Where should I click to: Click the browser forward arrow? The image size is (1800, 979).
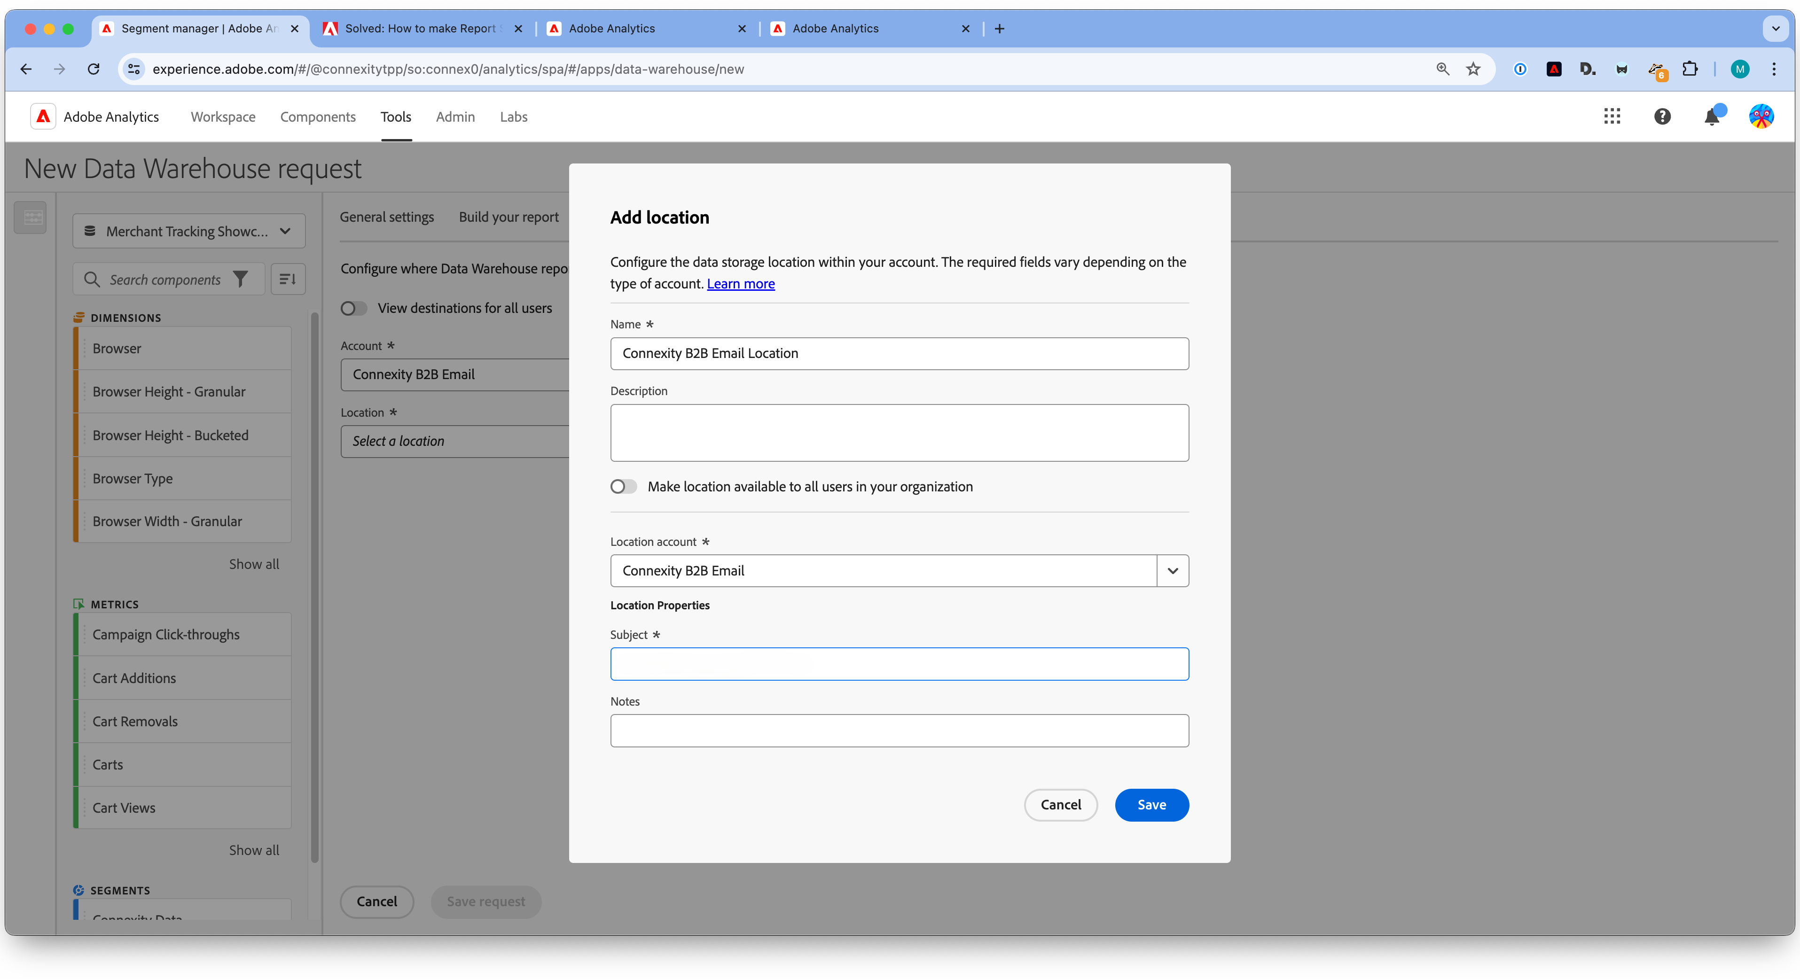click(60, 69)
